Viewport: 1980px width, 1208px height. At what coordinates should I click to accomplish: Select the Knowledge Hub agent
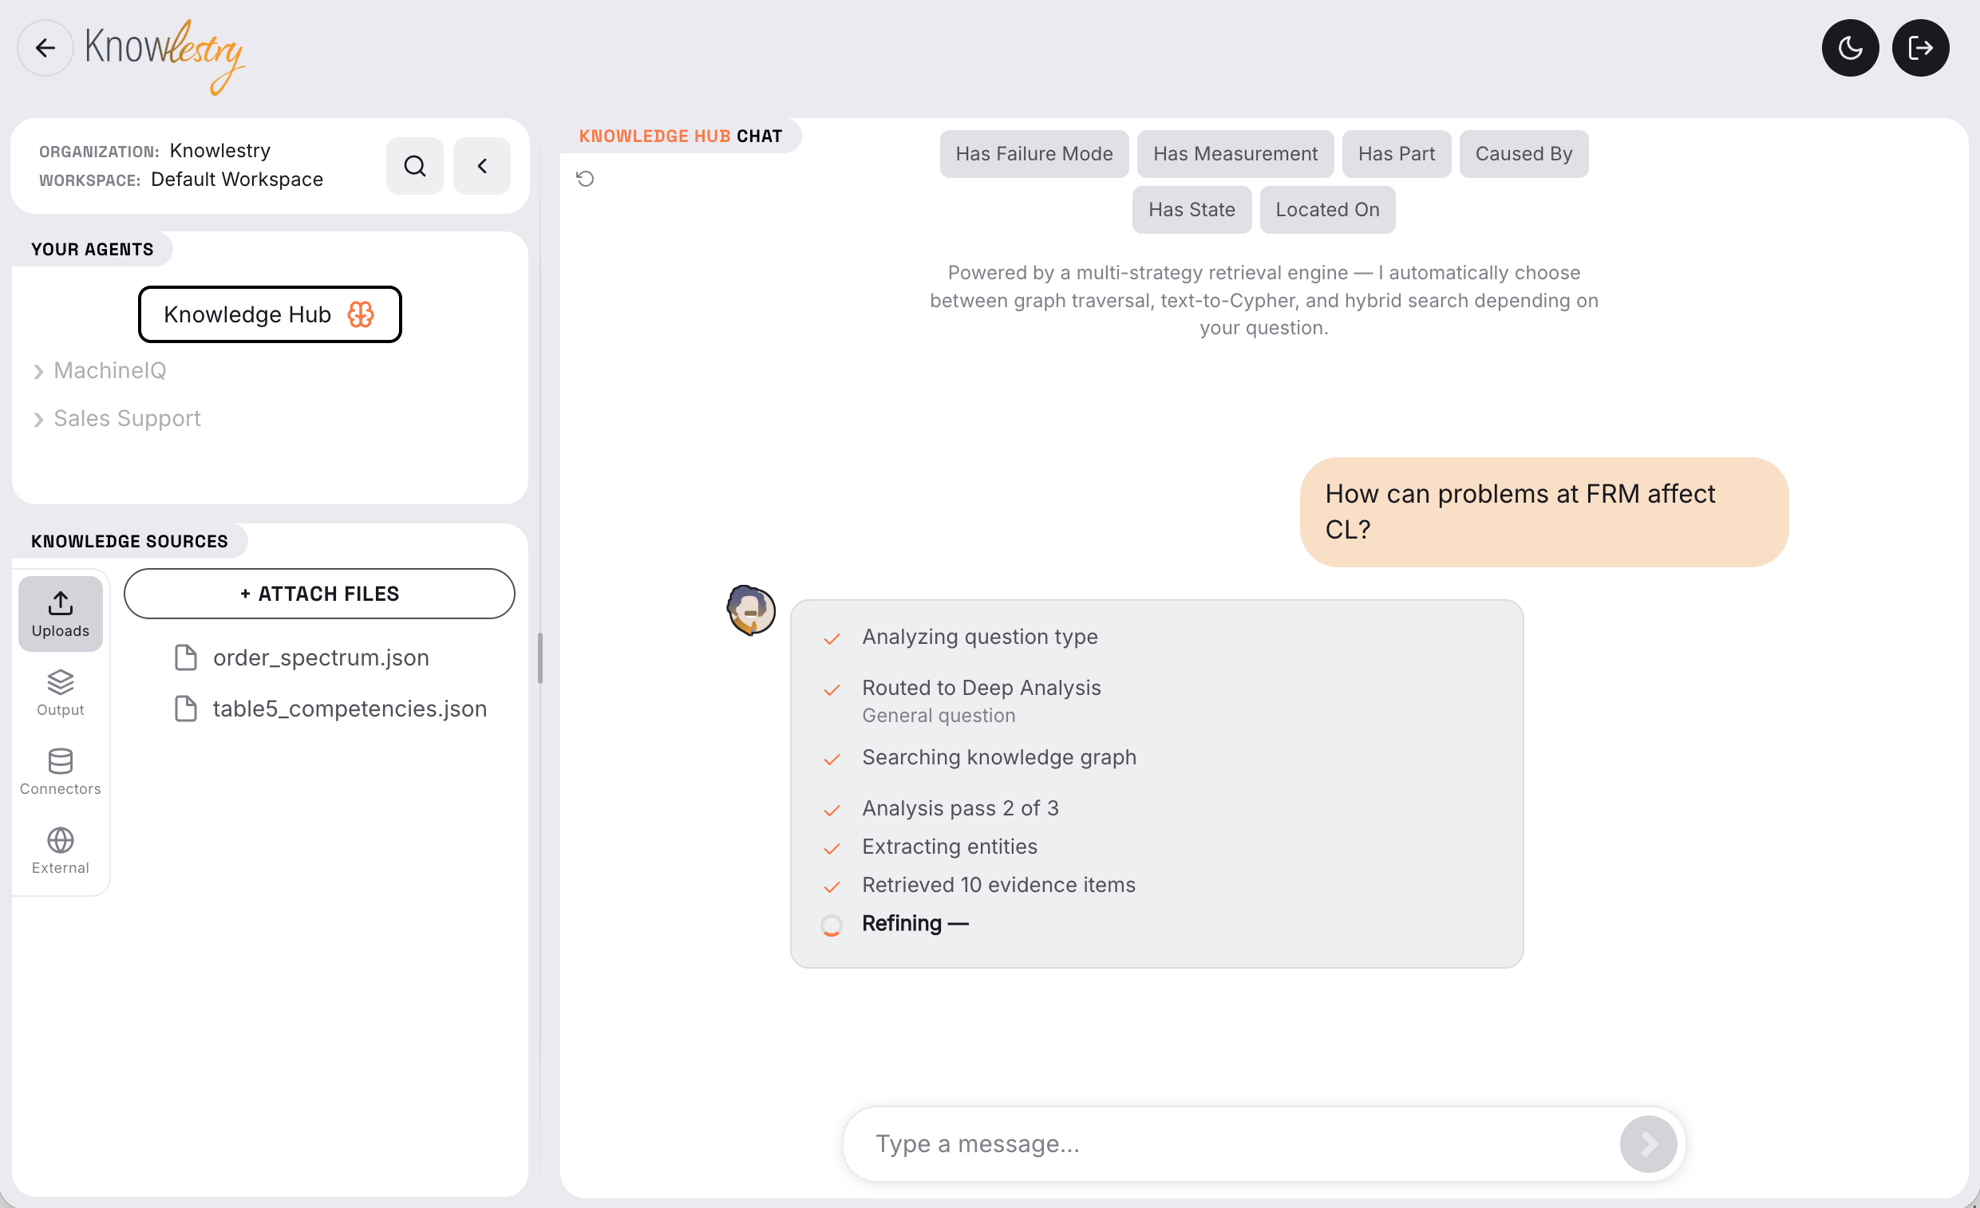(x=270, y=315)
